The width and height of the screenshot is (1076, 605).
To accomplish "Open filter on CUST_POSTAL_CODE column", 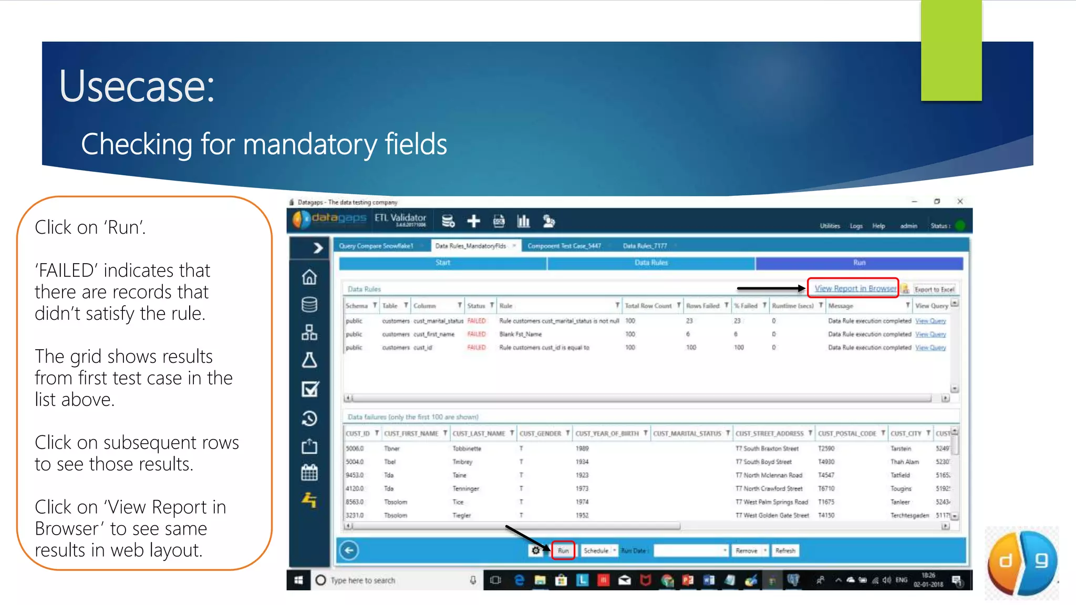I will point(883,433).
